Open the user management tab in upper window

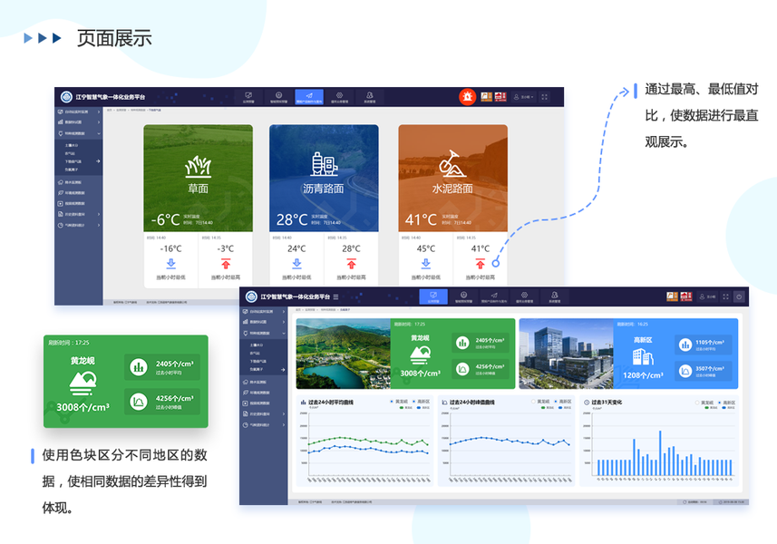370,97
